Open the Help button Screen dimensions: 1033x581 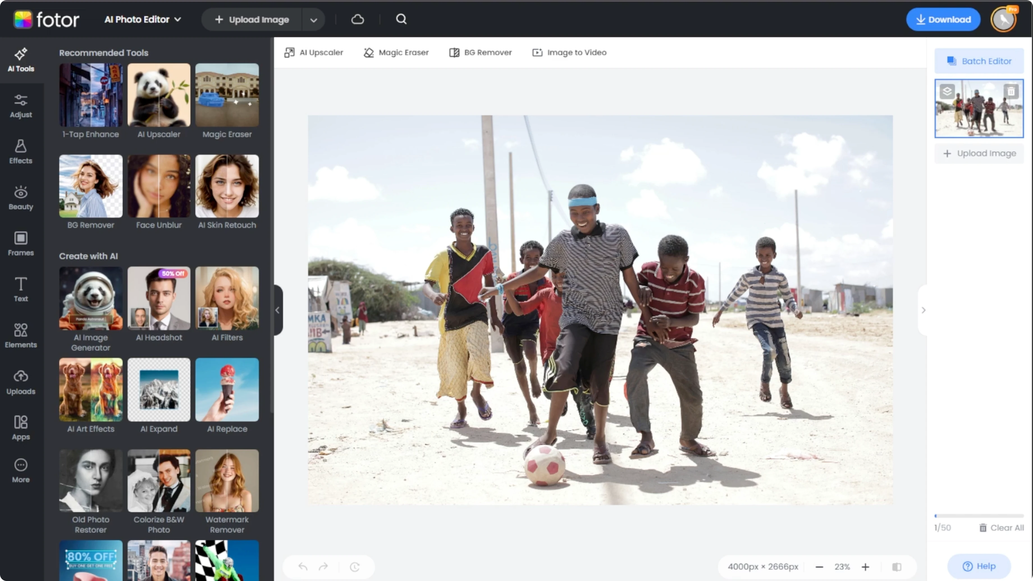979,566
